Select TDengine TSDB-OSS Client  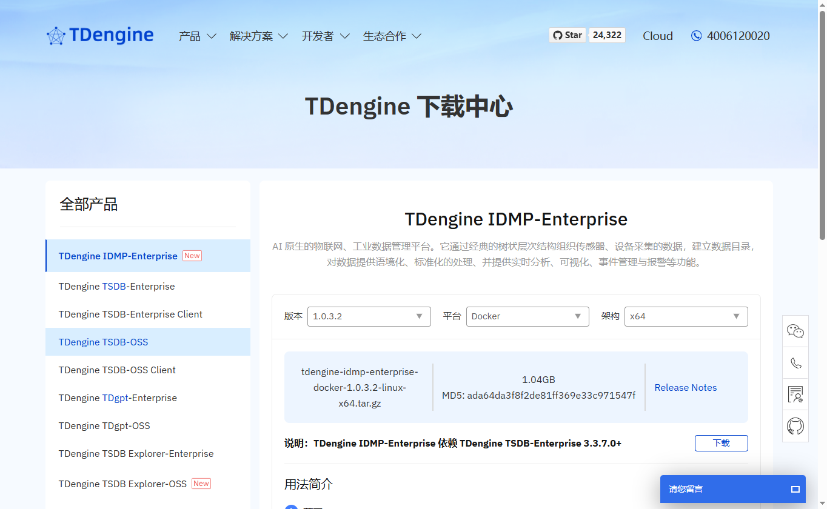(148, 370)
